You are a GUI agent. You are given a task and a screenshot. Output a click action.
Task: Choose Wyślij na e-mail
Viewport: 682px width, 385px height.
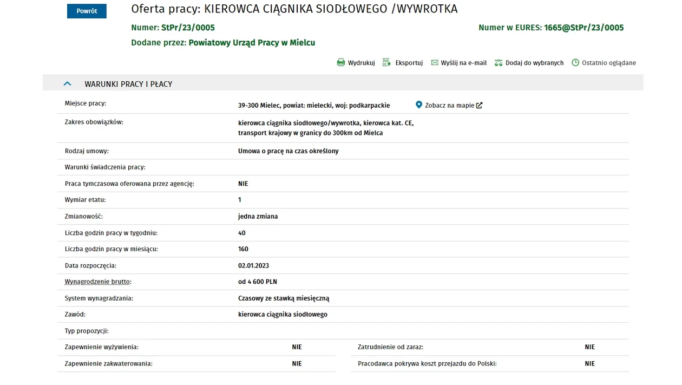[464, 63]
